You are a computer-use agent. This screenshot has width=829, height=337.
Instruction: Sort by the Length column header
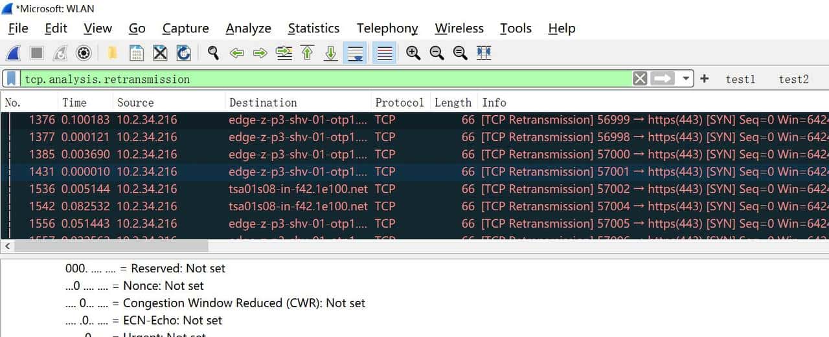(453, 102)
